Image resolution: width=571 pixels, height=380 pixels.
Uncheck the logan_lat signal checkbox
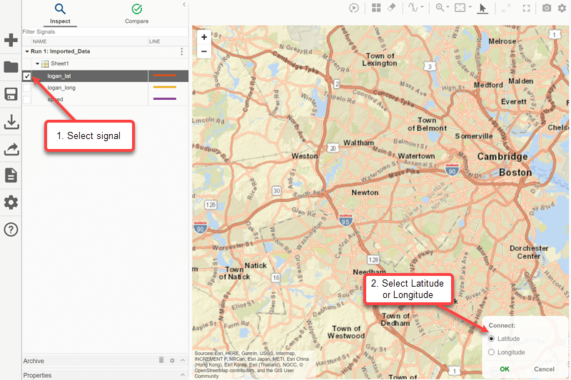pos(27,76)
